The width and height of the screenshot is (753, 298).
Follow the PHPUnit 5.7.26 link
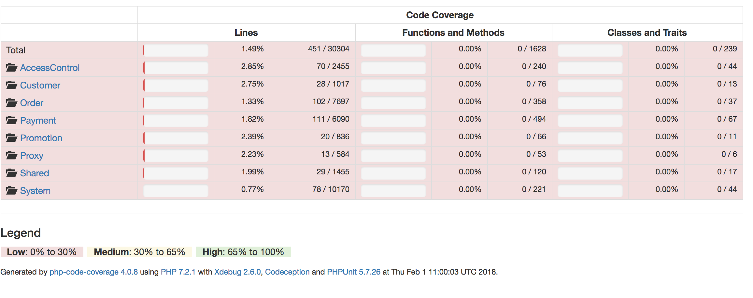click(x=354, y=272)
